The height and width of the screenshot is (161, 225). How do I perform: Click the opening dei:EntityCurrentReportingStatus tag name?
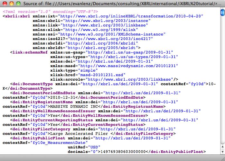tap(53, 120)
